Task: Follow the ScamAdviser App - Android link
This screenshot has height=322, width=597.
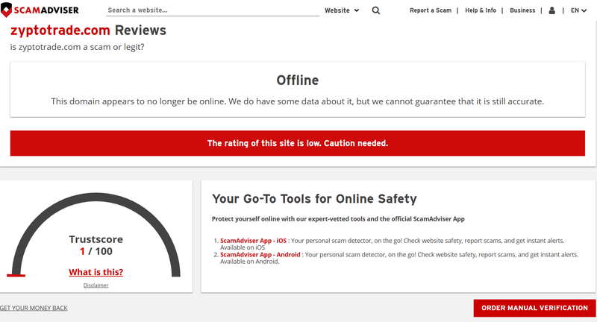Action: tap(260, 255)
